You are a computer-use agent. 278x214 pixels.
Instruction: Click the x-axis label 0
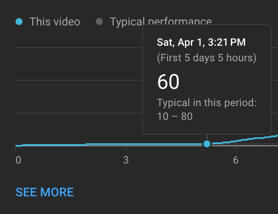point(18,160)
